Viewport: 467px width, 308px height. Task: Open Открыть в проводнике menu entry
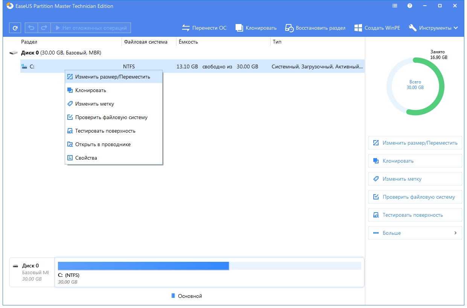click(x=103, y=144)
